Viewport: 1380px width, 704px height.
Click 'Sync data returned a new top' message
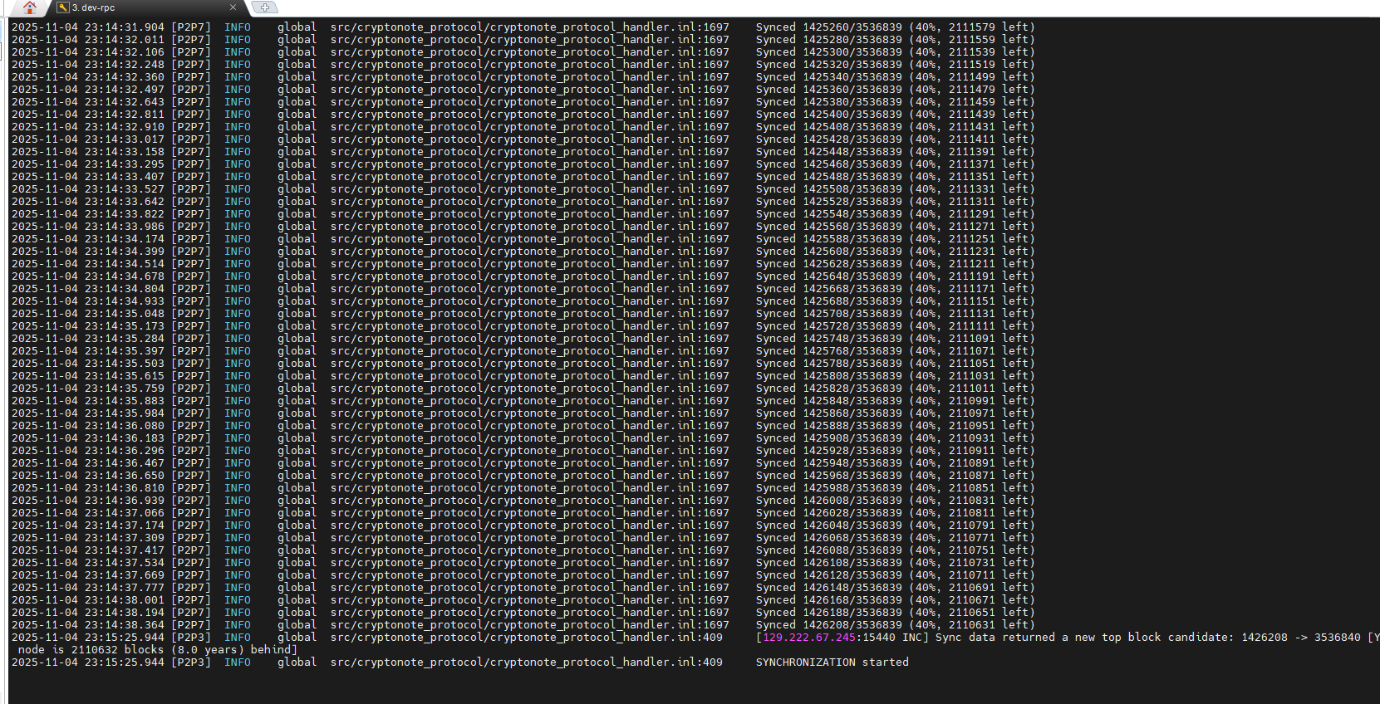tap(1029, 638)
